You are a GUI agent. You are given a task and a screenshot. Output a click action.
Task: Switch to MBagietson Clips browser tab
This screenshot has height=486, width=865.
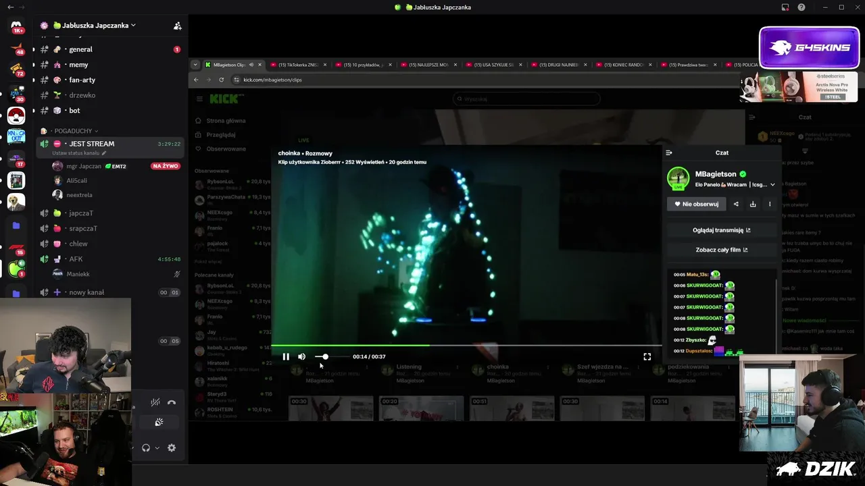[234, 65]
